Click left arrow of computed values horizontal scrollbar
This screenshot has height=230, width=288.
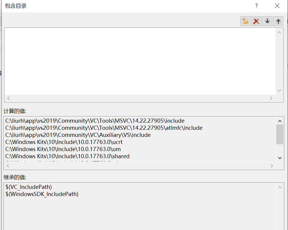(8, 166)
